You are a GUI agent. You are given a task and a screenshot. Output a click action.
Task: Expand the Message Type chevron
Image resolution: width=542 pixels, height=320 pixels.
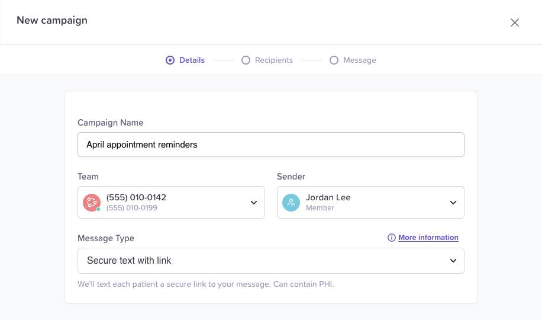click(x=453, y=261)
